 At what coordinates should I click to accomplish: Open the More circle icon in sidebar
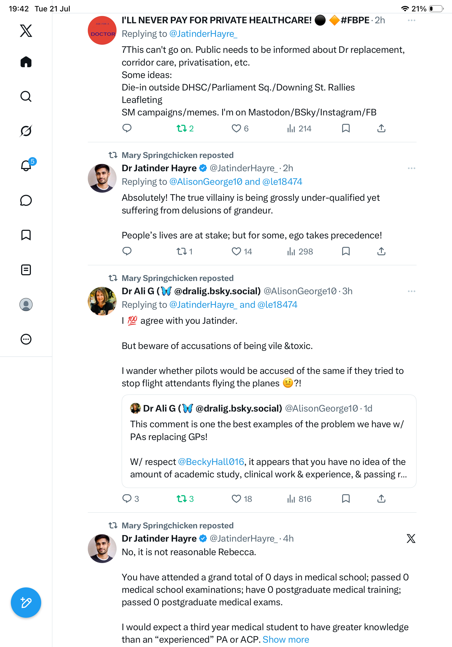(26, 339)
